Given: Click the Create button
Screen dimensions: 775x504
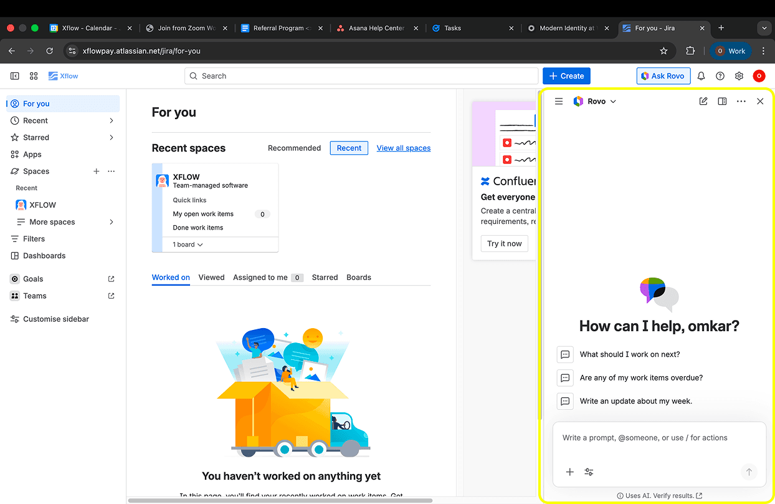Looking at the screenshot, I should coord(566,76).
